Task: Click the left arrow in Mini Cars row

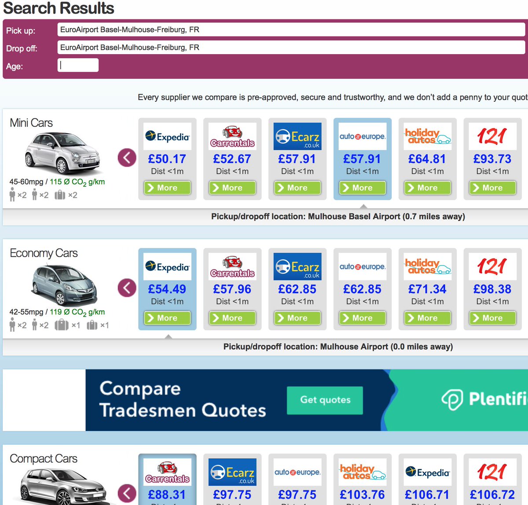Action: coord(126,157)
